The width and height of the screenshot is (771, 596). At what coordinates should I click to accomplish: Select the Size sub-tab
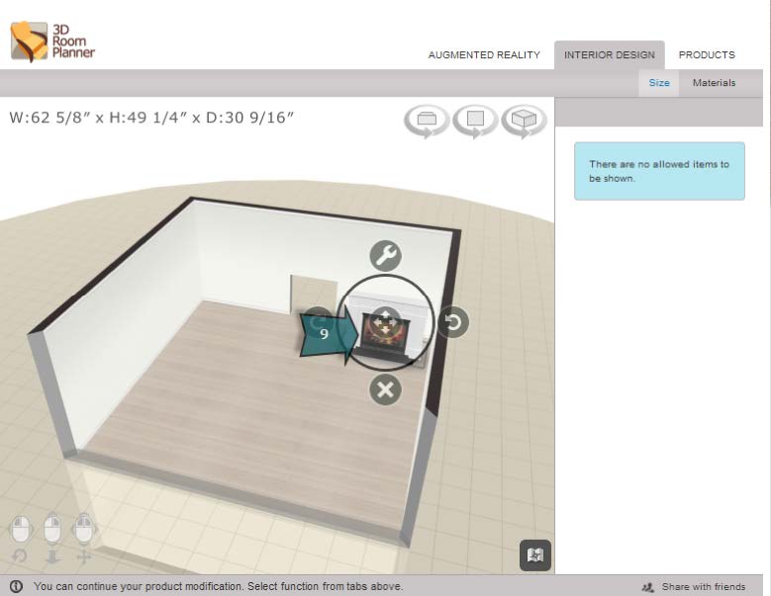[x=659, y=83]
